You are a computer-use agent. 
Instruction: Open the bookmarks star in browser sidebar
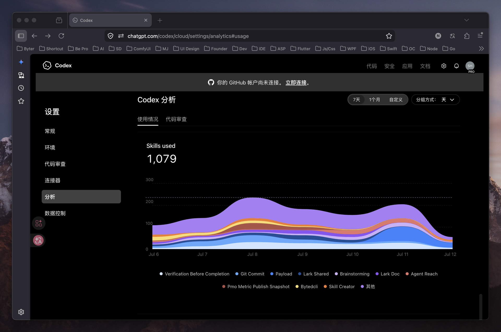point(21,101)
